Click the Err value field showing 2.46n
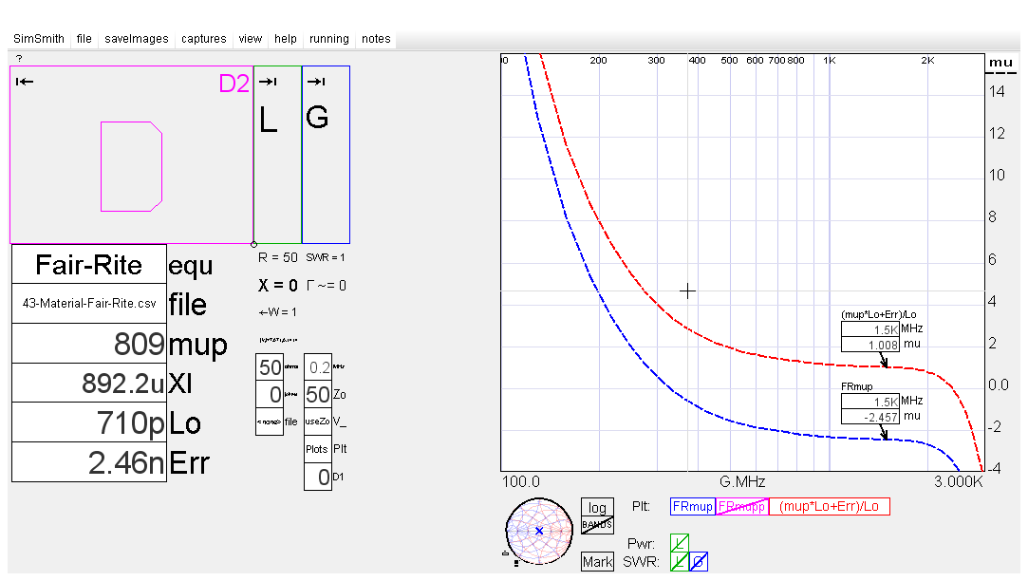Screen dimensions: 1028x581 point(89,462)
